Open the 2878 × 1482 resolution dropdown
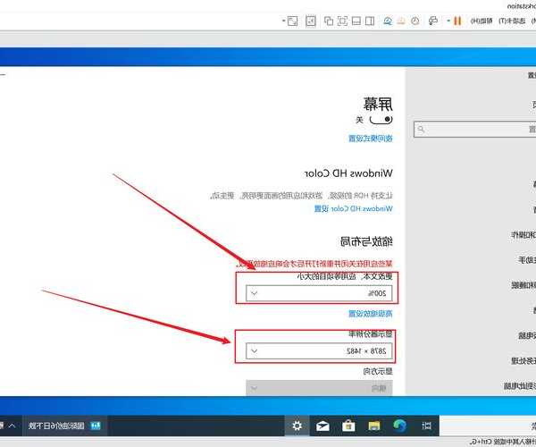Image resolution: width=536 pixels, height=447 pixels. [x=318, y=351]
